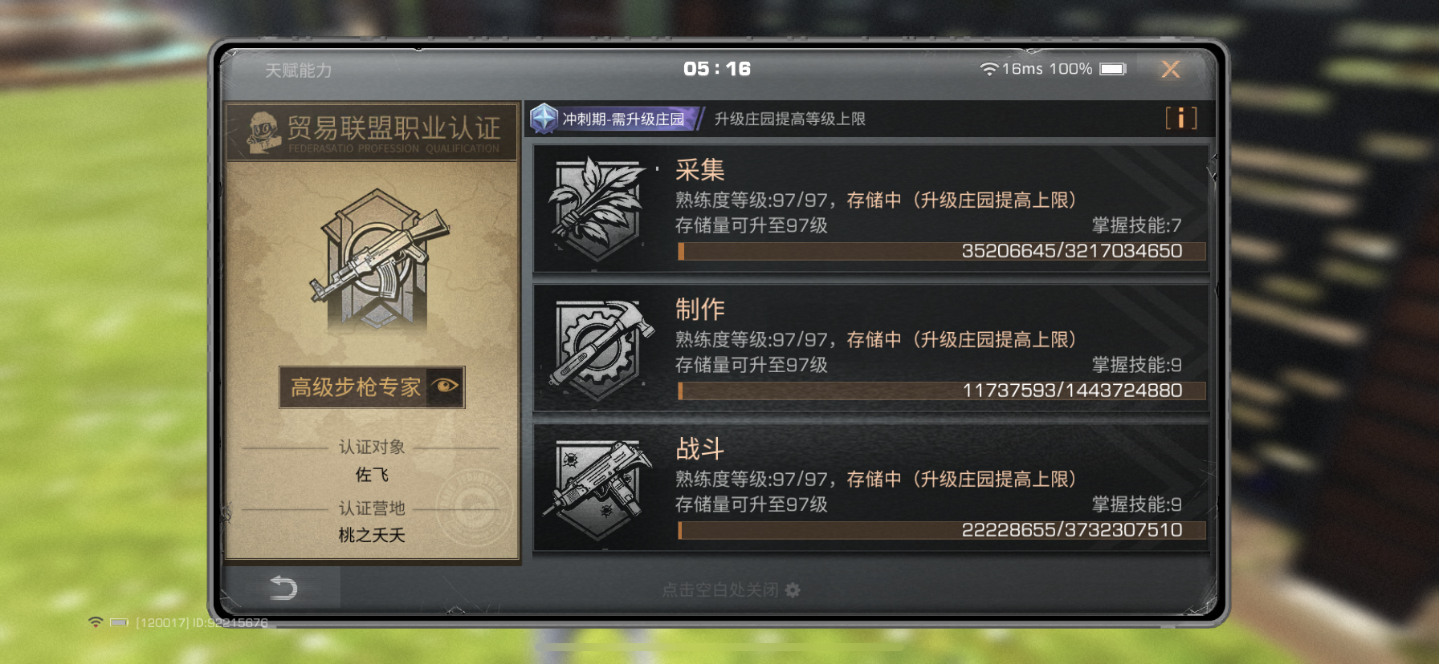Click the masked mascot logo icon
Screen dimensions: 1439x664
pos(262,131)
